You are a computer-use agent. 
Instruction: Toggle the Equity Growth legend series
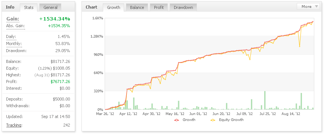(x=227, y=119)
